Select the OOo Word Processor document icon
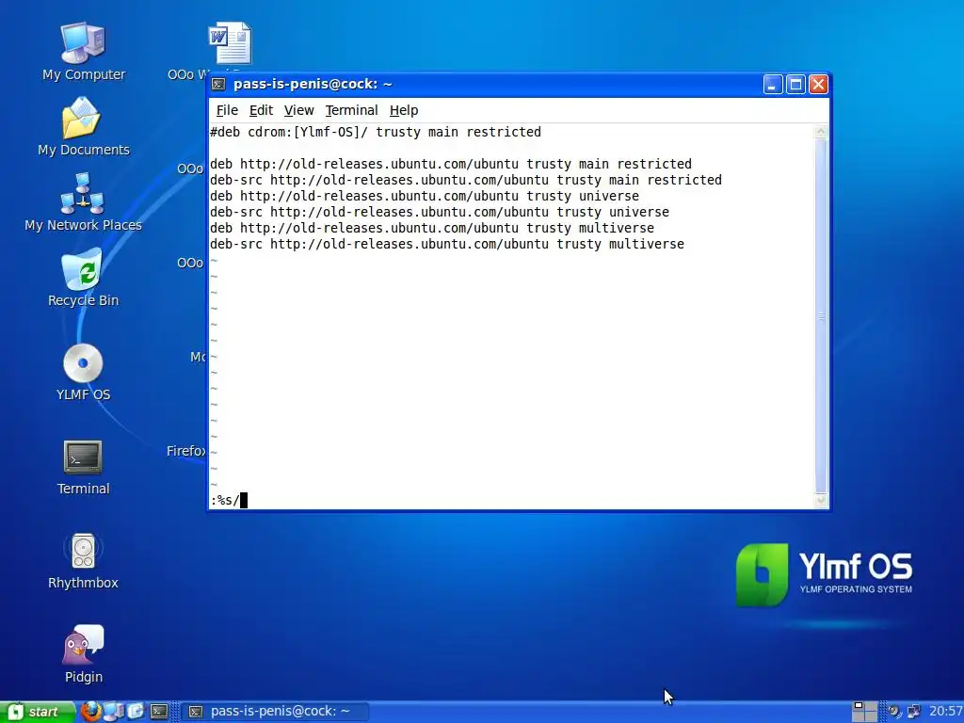 [230, 43]
